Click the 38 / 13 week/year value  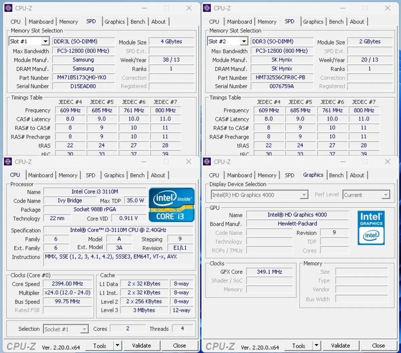pyautogui.click(x=171, y=60)
